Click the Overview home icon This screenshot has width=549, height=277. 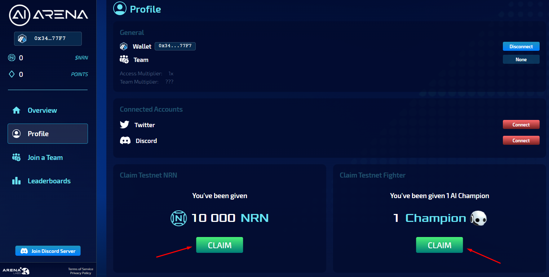click(x=16, y=110)
